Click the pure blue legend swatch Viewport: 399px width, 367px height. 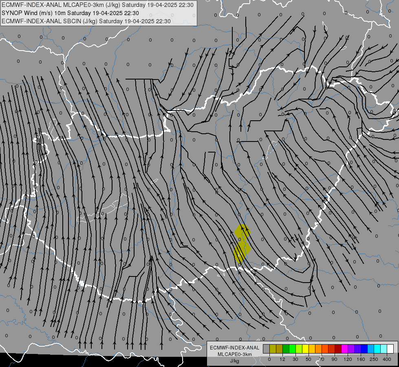coord(364,349)
